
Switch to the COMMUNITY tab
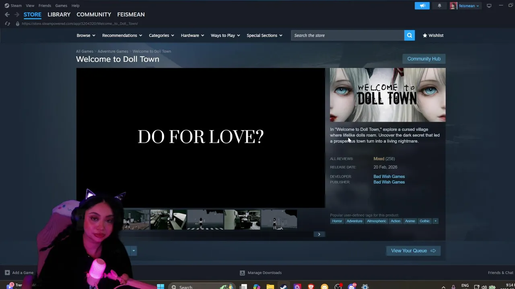(94, 14)
